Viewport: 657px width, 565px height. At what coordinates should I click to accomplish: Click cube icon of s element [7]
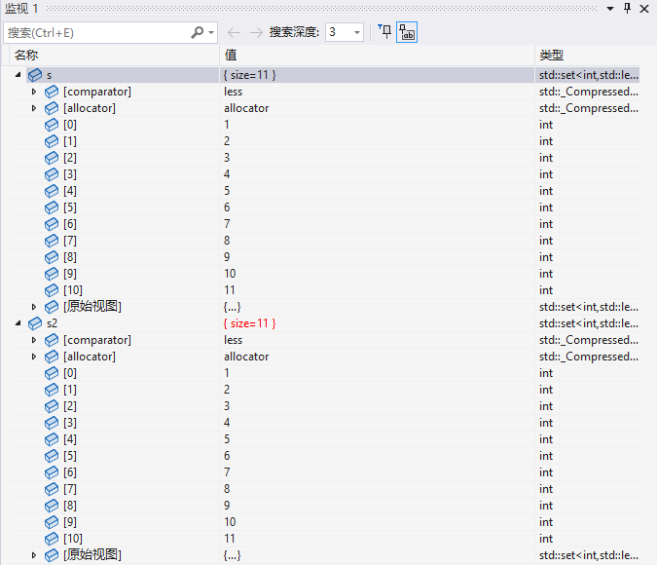[x=52, y=241]
